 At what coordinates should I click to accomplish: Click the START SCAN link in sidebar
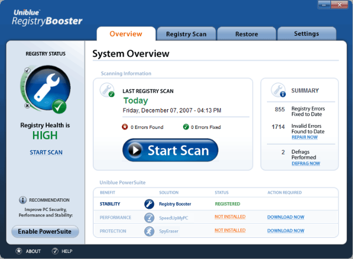pyautogui.click(x=46, y=153)
